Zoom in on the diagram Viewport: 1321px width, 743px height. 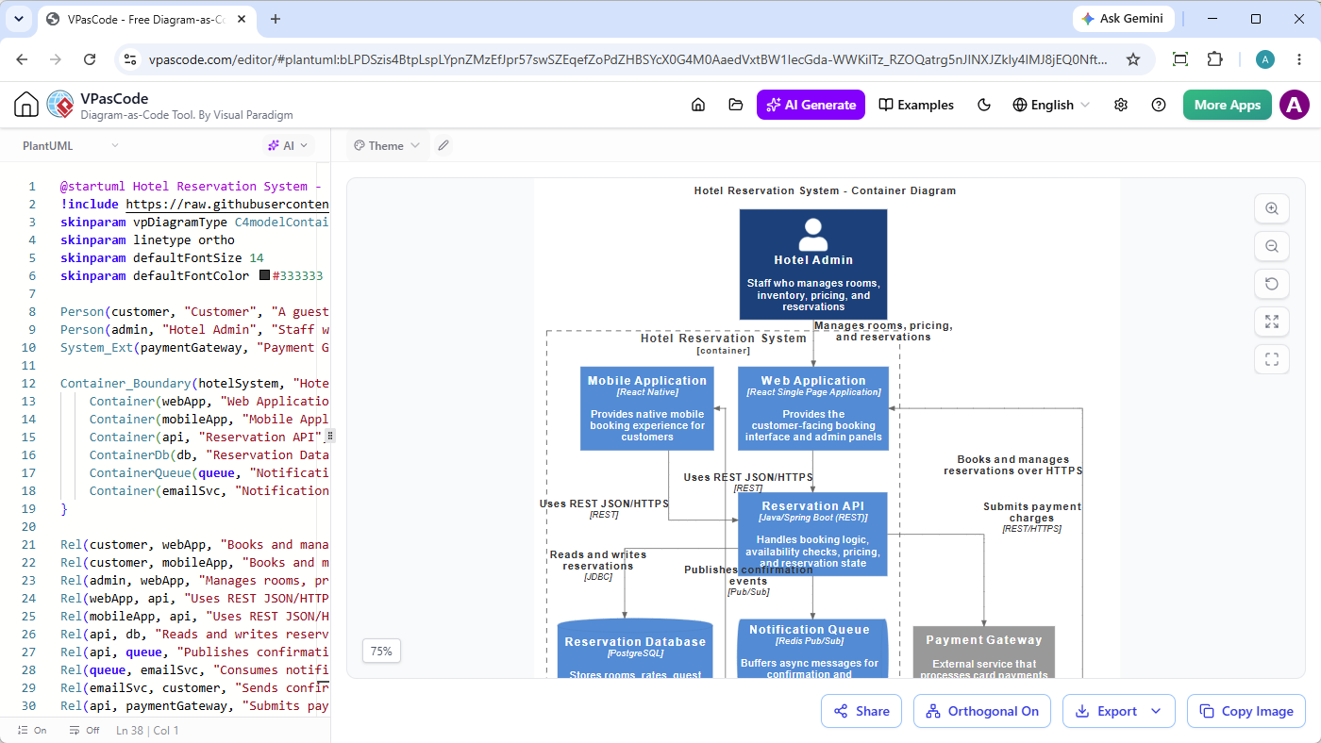(1272, 208)
